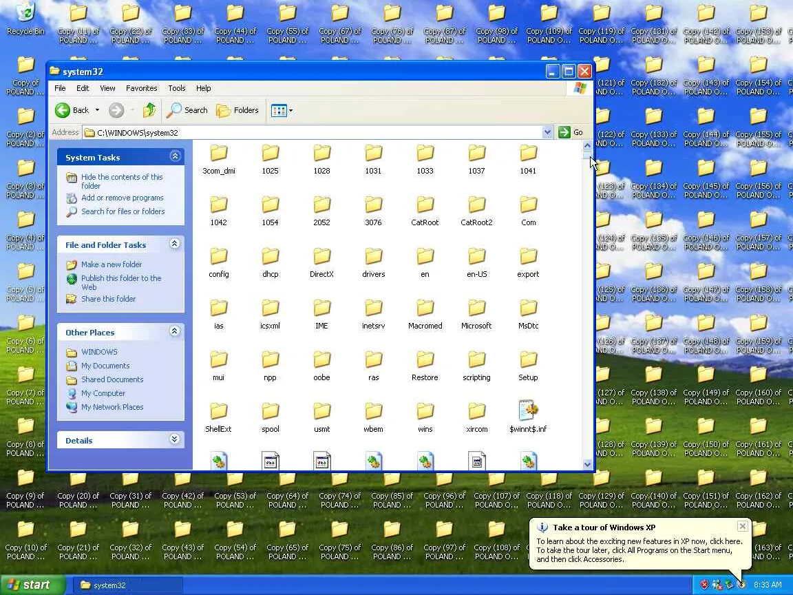Collapse the Other Places panel
Image resolution: width=793 pixels, height=595 pixels.
pos(175,331)
